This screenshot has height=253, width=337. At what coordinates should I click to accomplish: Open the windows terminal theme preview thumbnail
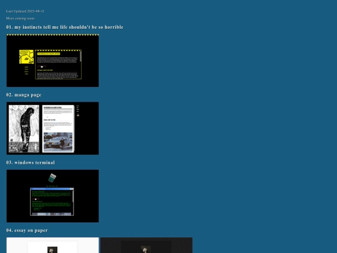pos(52,196)
